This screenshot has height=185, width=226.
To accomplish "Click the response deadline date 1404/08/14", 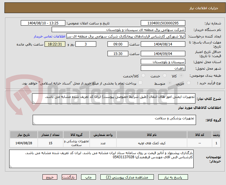I will point(163,44).
